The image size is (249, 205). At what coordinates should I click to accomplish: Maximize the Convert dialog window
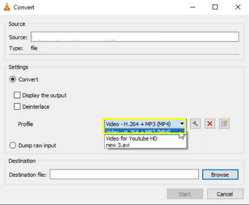(x=215, y=7)
